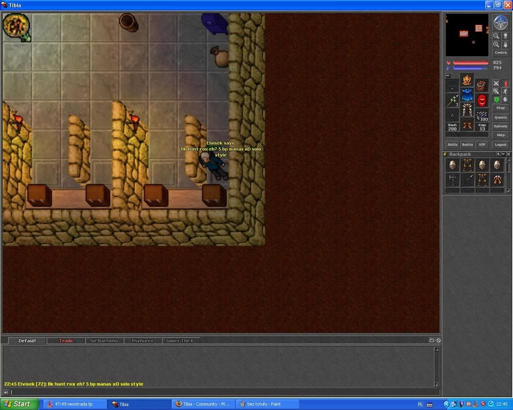The image size is (513, 410).
Task: Click the spear item in Backpack
Action: pyautogui.click(x=467, y=180)
